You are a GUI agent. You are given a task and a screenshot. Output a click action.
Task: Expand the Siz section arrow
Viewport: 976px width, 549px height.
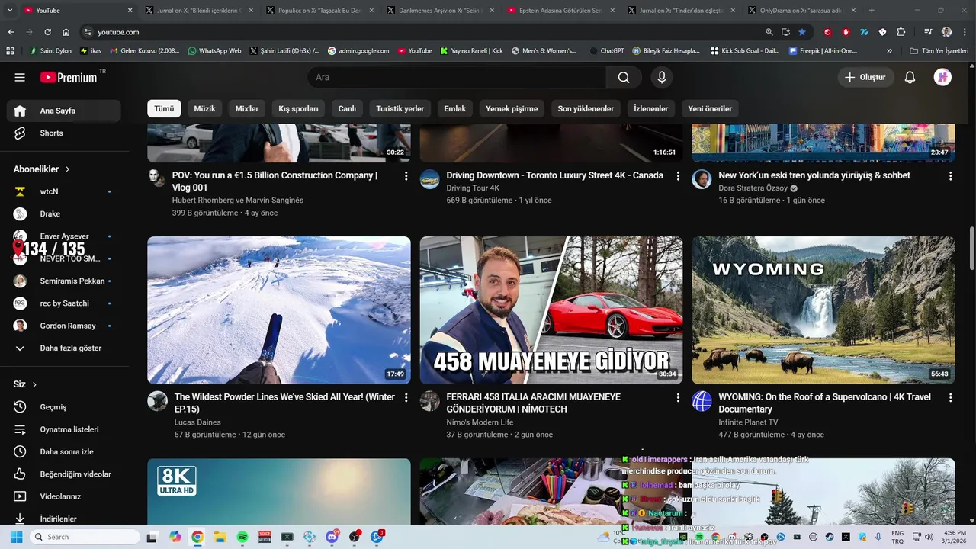pos(34,384)
